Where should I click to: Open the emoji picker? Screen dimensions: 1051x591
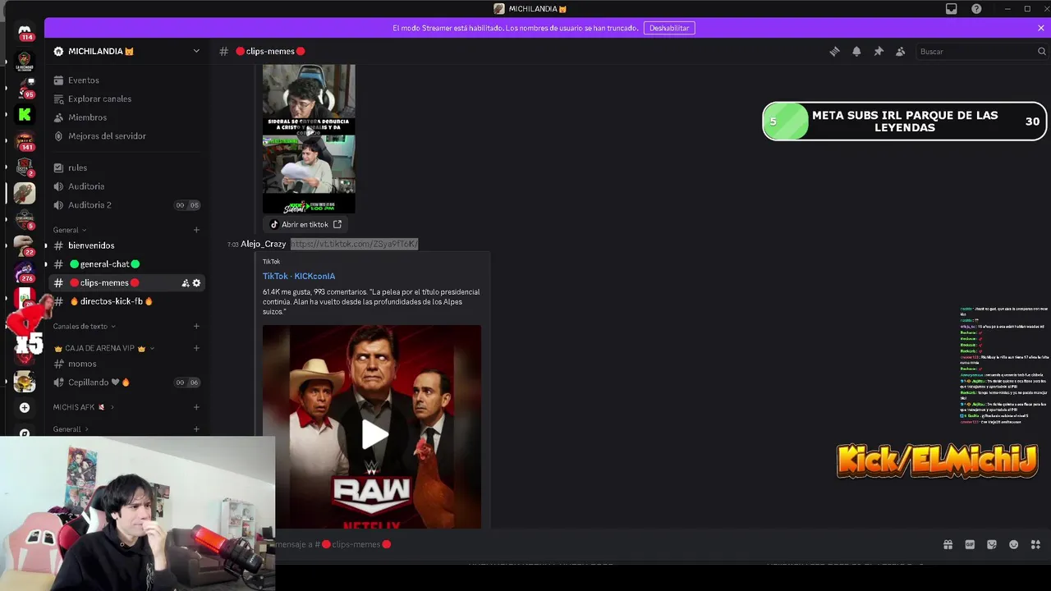[1013, 544]
